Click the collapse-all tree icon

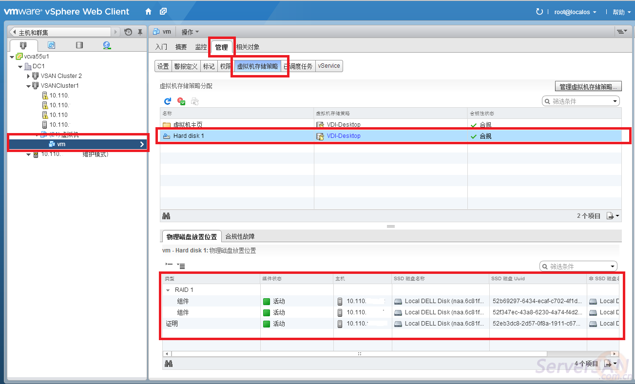click(x=169, y=265)
